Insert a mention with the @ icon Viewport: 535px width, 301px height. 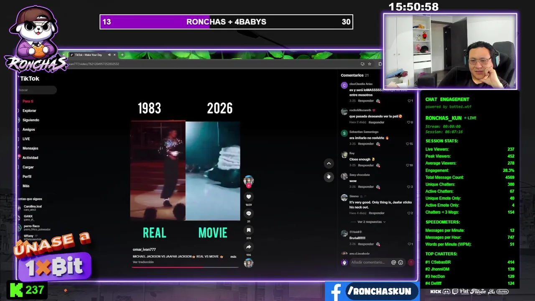[393, 263]
